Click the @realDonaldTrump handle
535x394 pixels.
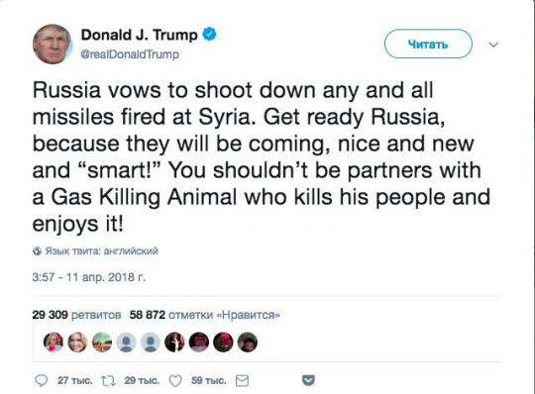point(130,54)
